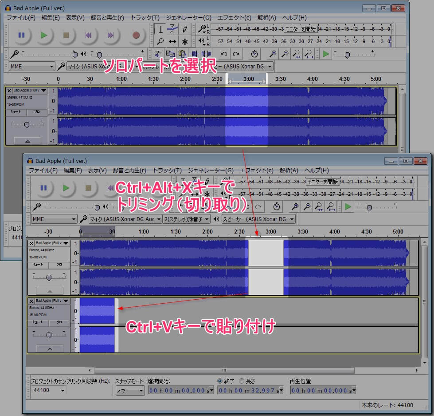Select the Zoom tool in back window
This screenshot has height=416, width=434.
point(160,42)
